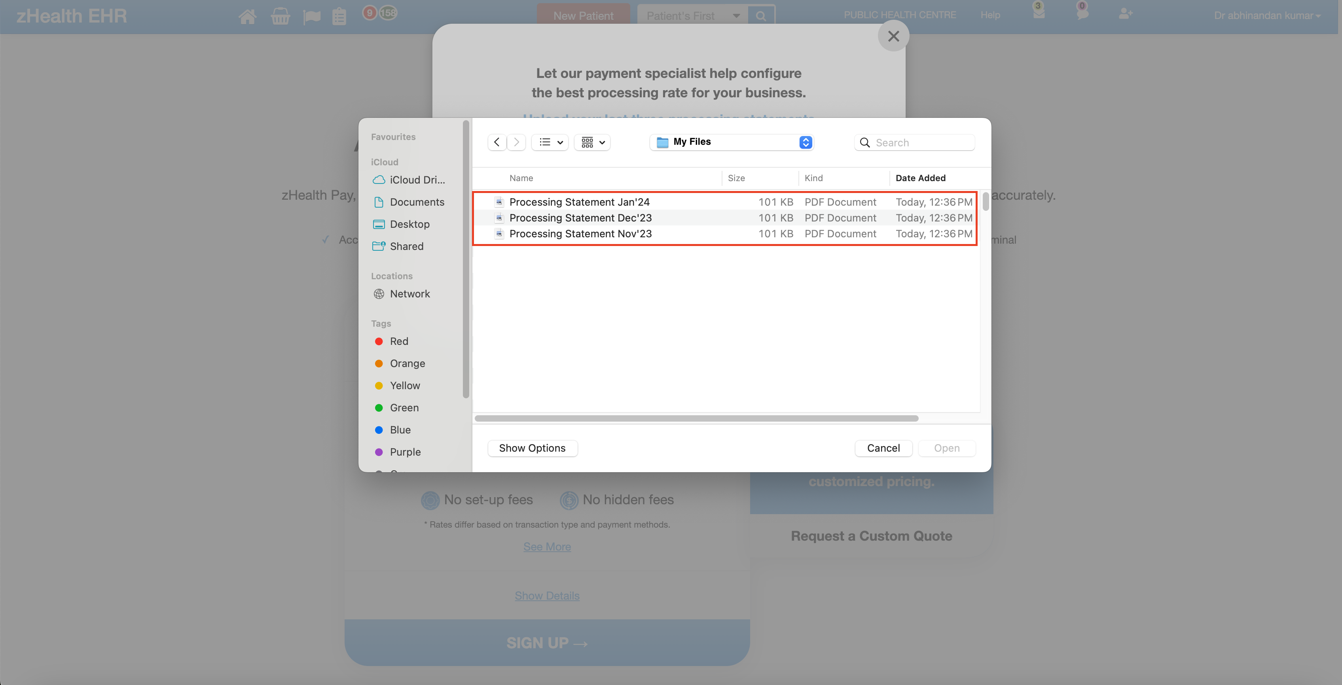Image resolution: width=1342 pixels, height=685 pixels.
Task: Click Request a Custom Quote
Action: [871, 536]
